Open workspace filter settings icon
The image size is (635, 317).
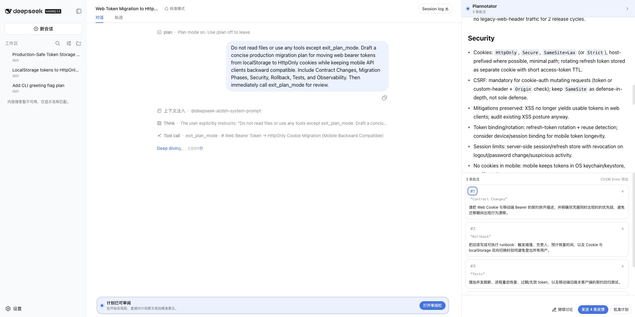coord(69,43)
